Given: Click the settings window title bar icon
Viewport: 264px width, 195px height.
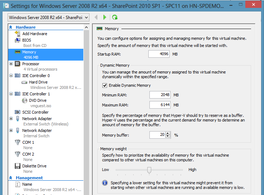Looking at the screenshot, I should pos(6,6).
